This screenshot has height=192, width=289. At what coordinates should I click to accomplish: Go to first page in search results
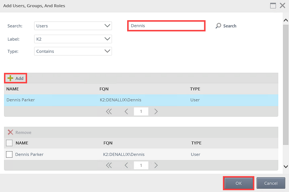point(109,112)
